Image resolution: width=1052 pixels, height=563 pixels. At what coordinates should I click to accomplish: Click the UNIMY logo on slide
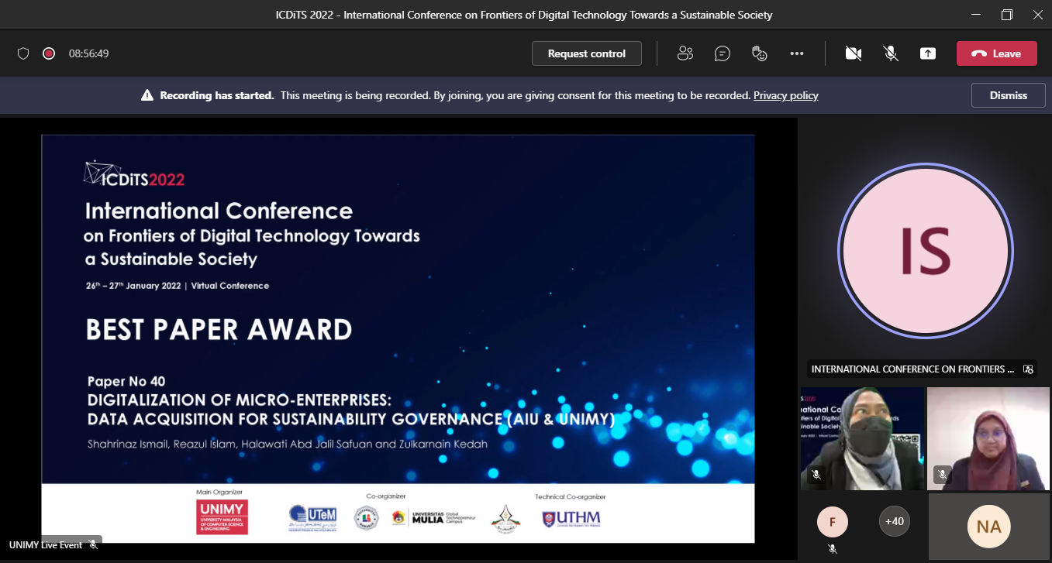(x=221, y=517)
